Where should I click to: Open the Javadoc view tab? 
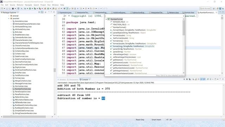coord(62,79)
